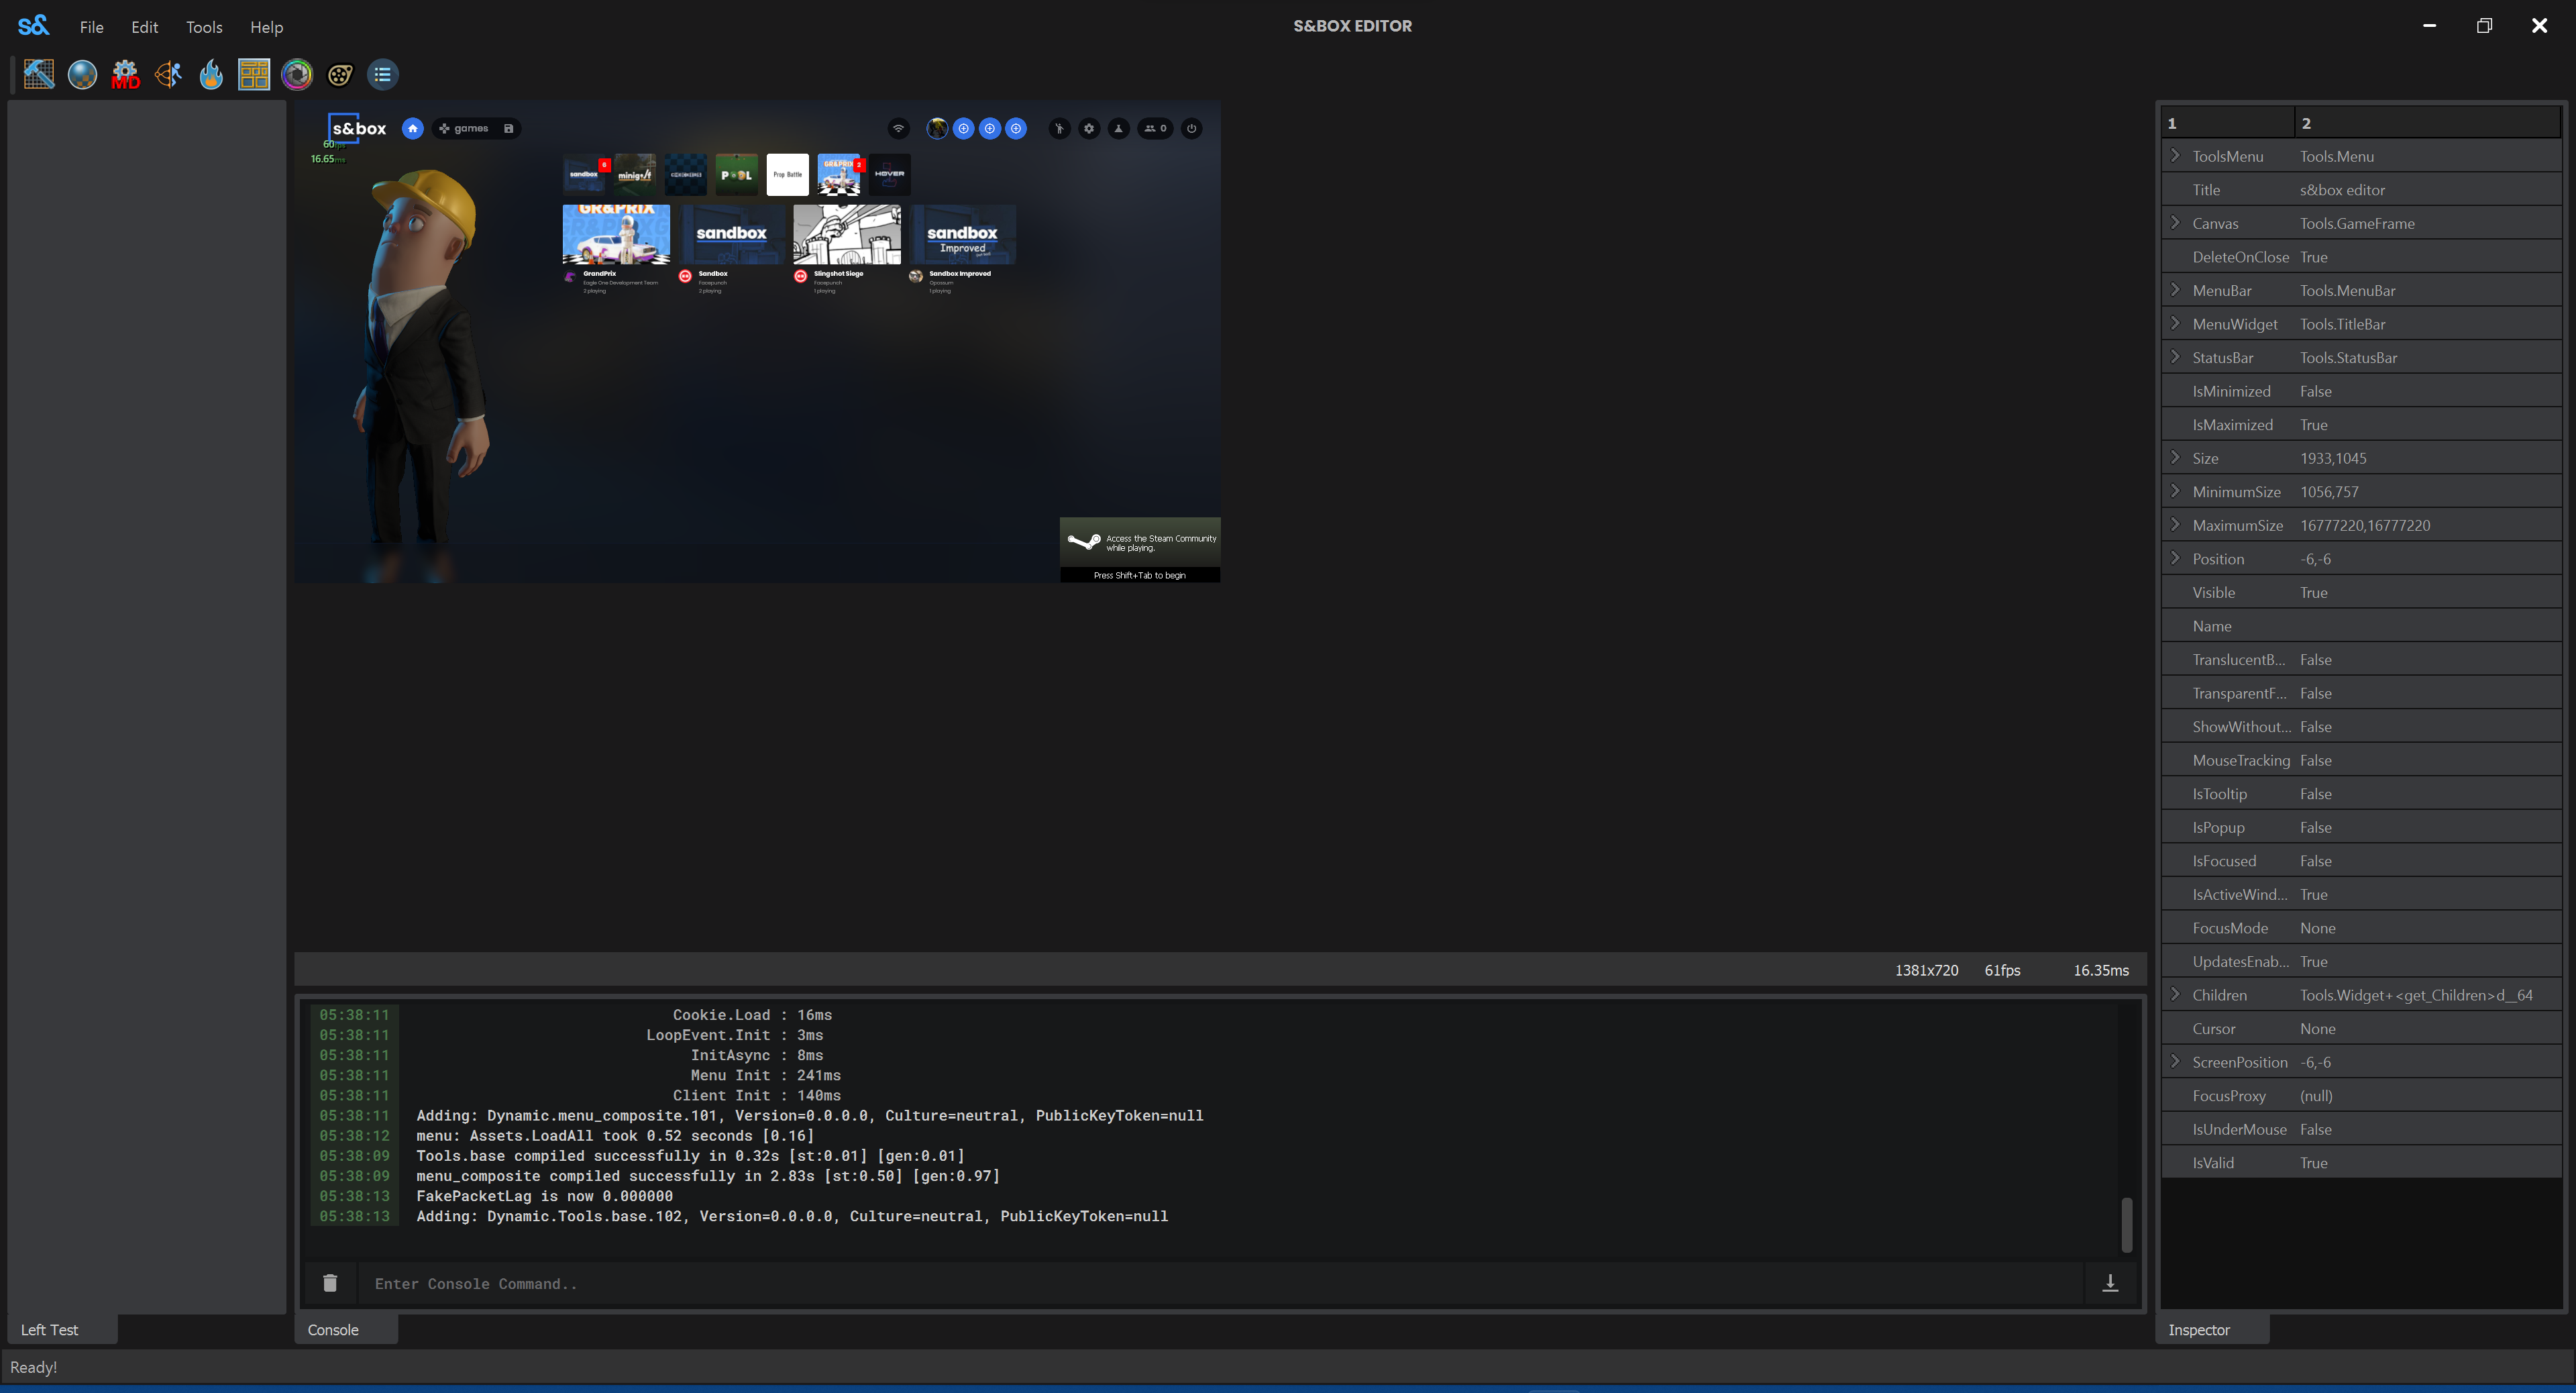2576x1393 pixels.
Task: Open the Tools menu
Action: 204,27
